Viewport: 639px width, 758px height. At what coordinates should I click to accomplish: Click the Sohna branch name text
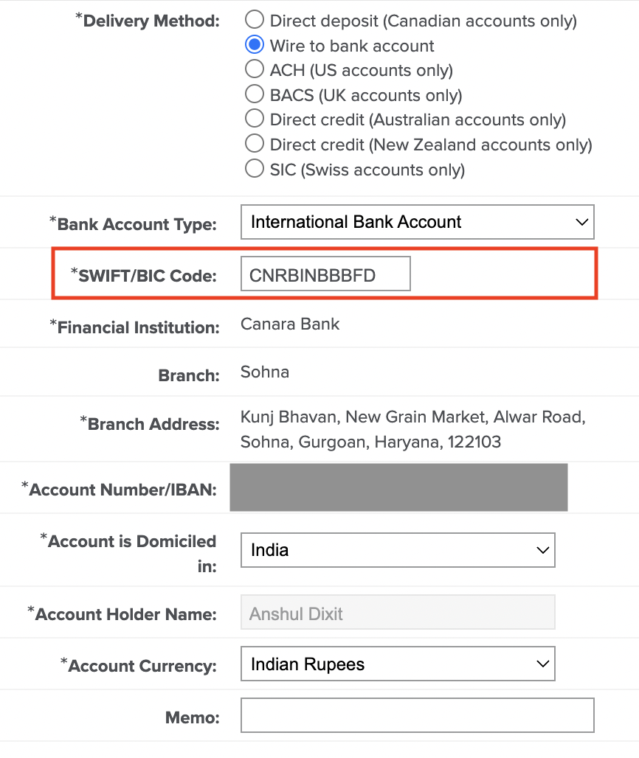click(x=265, y=372)
